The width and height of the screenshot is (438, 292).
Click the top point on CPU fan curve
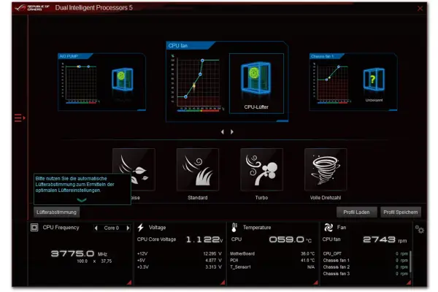click(x=202, y=61)
